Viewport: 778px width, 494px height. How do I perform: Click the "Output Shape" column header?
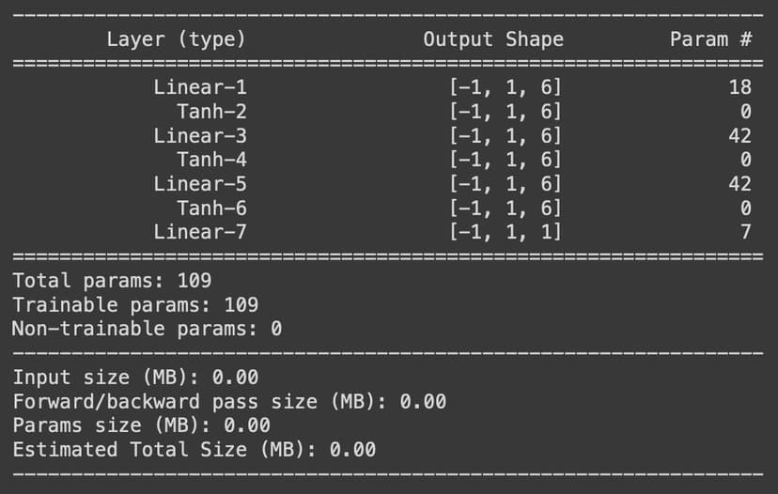[493, 39]
